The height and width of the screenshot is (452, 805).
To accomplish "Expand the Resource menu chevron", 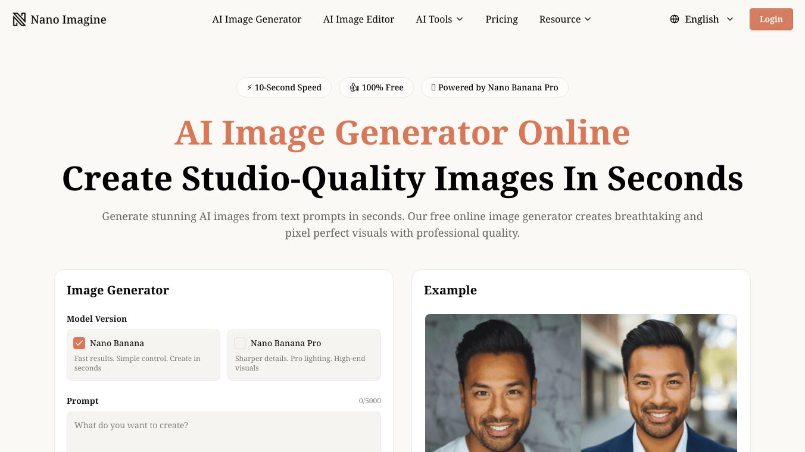I will [588, 19].
